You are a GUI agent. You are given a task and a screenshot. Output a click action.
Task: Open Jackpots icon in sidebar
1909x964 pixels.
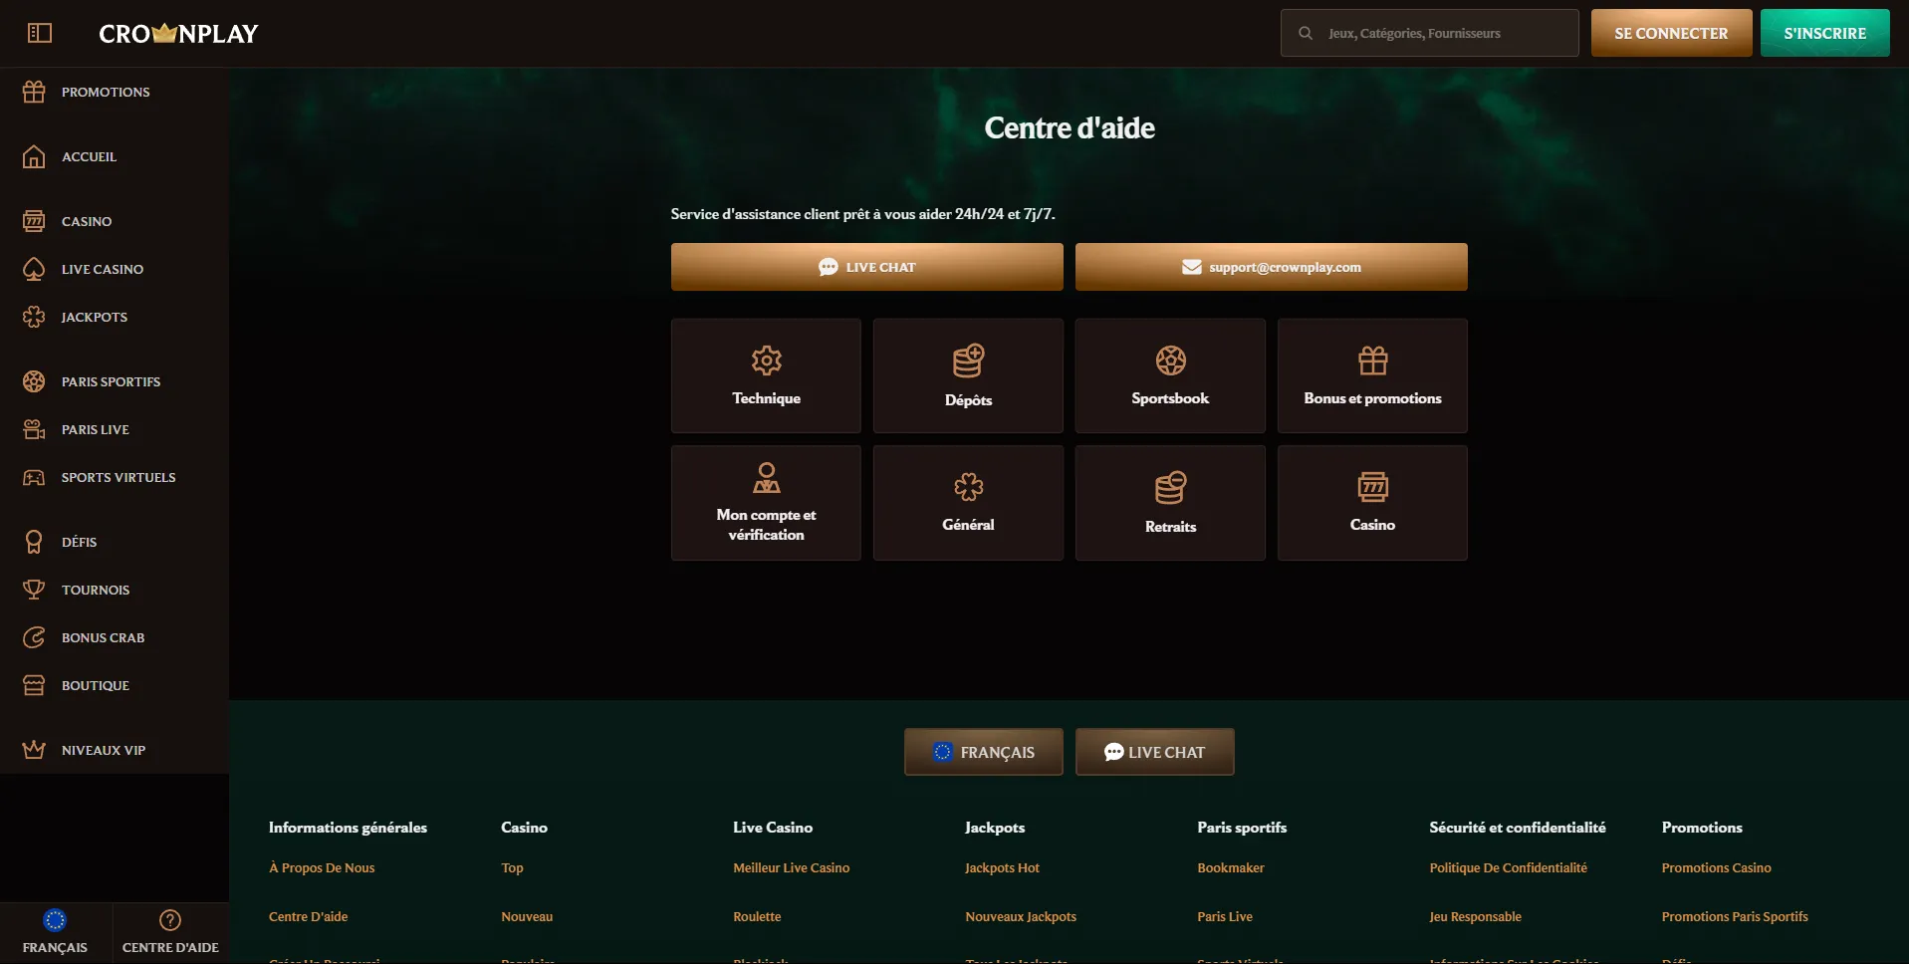[x=34, y=317]
